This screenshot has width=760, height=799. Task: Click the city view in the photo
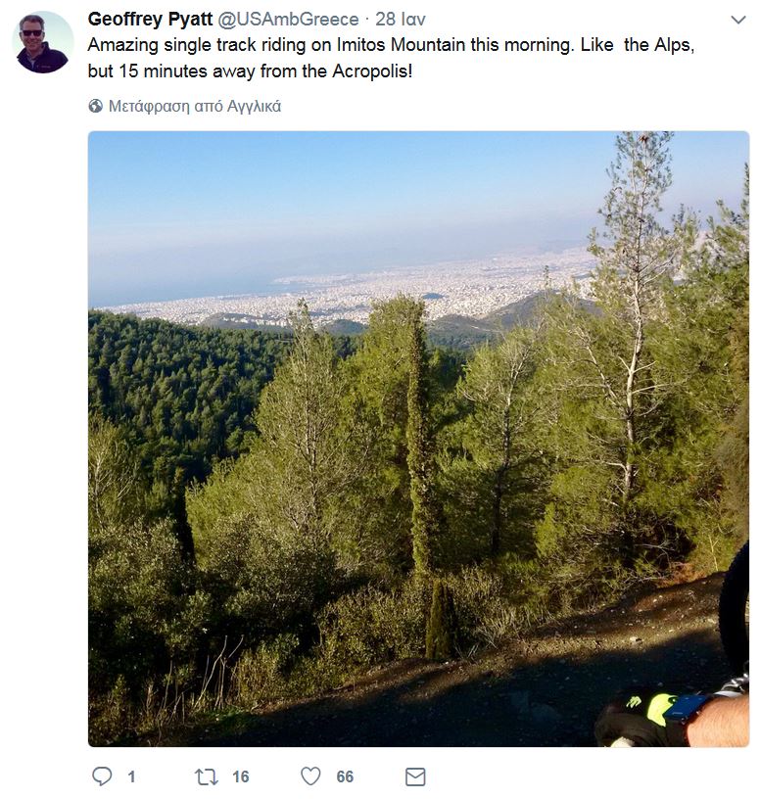356,291
